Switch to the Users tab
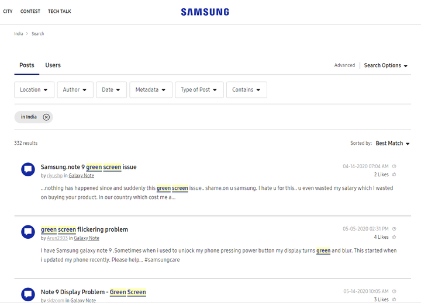This screenshot has width=421, height=303. pos(53,65)
